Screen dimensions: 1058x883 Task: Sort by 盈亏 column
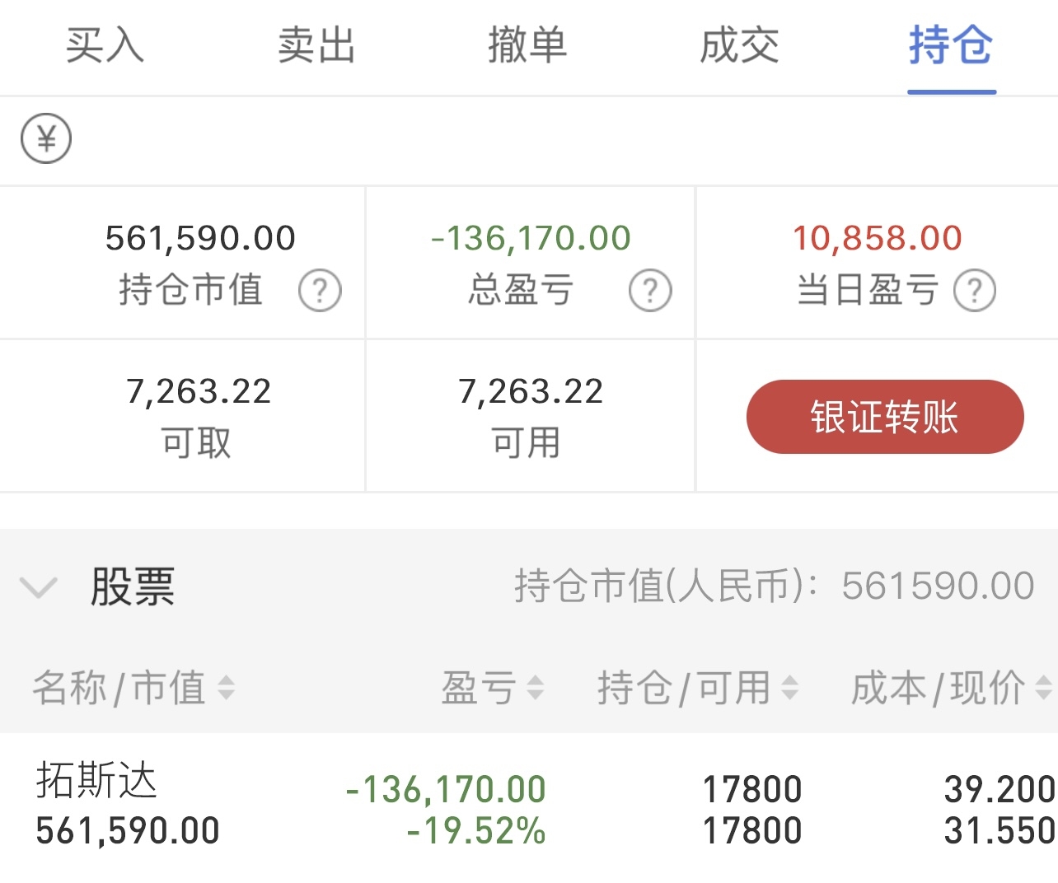(x=492, y=688)
